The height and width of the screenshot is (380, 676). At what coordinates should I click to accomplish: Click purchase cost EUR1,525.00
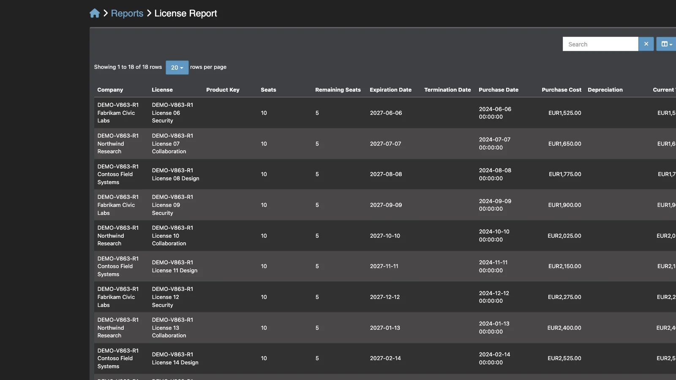coord(565,113)
